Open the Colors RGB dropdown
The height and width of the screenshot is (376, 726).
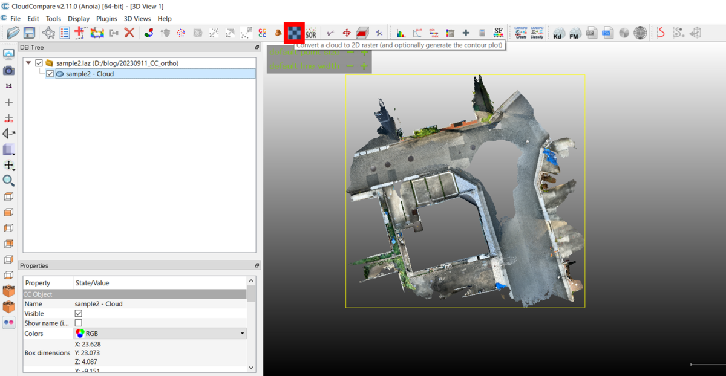(x=243, y=334)
